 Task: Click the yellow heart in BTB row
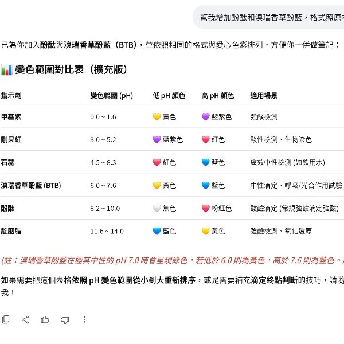(x=157, y=185)
